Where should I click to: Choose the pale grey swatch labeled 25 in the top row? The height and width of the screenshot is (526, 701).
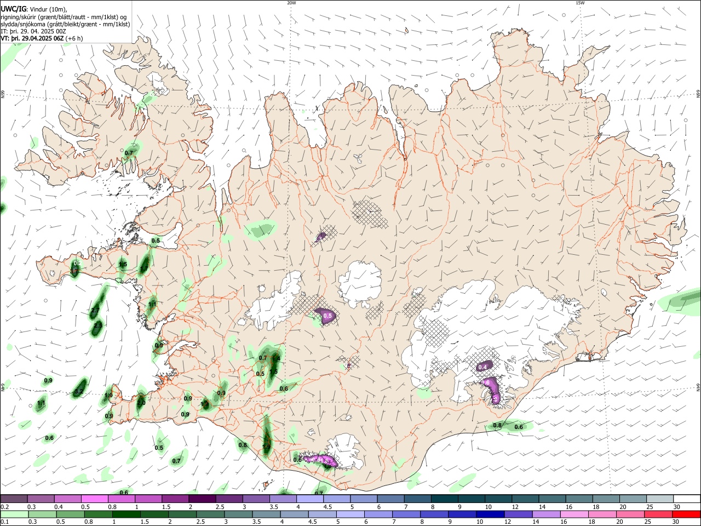[x=659, y=499]
